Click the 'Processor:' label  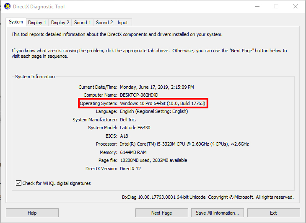(106, 144)
